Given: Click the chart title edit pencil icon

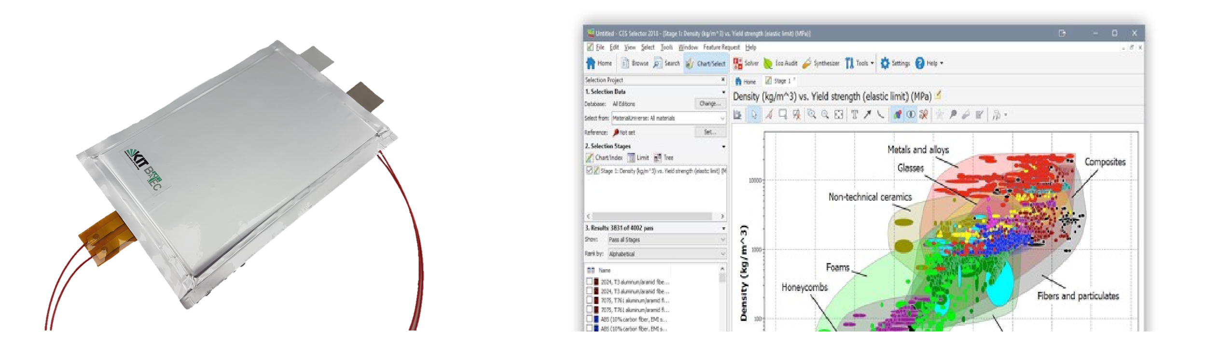Looking at the screenshot, I should [938, 95].
